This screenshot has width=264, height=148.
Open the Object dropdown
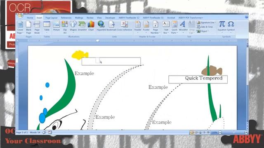pyautogui.click(x=203, y=31)
